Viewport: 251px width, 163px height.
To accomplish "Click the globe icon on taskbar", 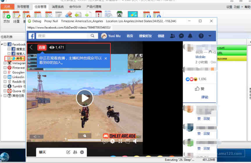I will pyautogui.click(x=5, y=157).
